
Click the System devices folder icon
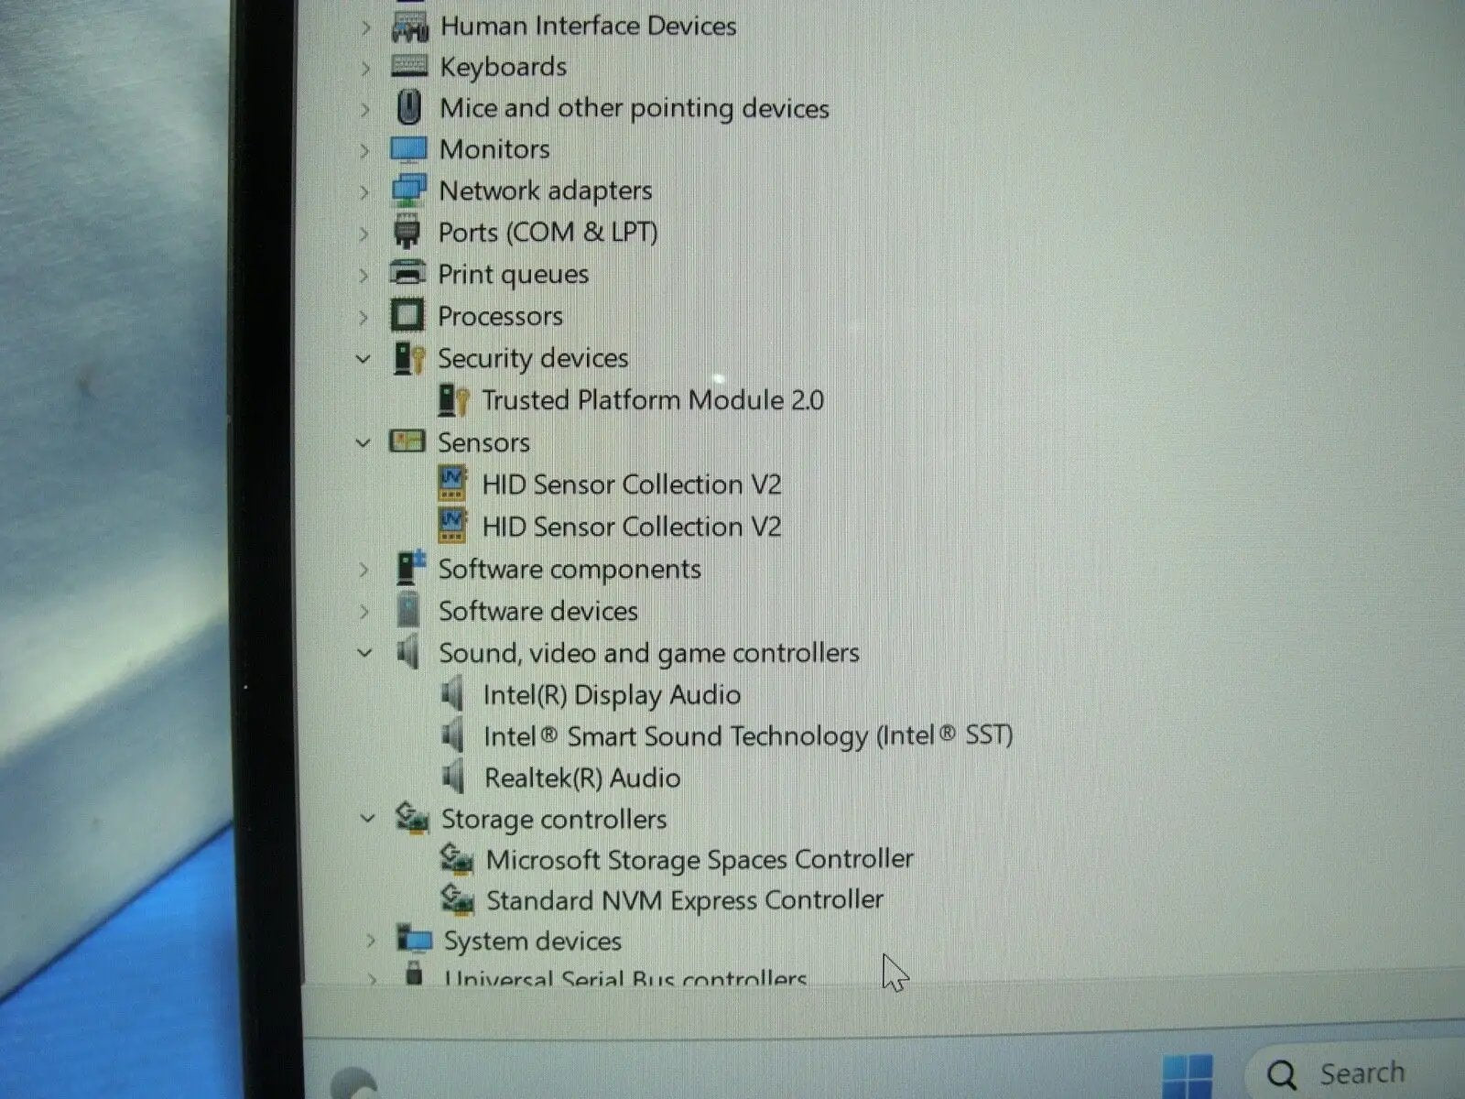[414, 940]
